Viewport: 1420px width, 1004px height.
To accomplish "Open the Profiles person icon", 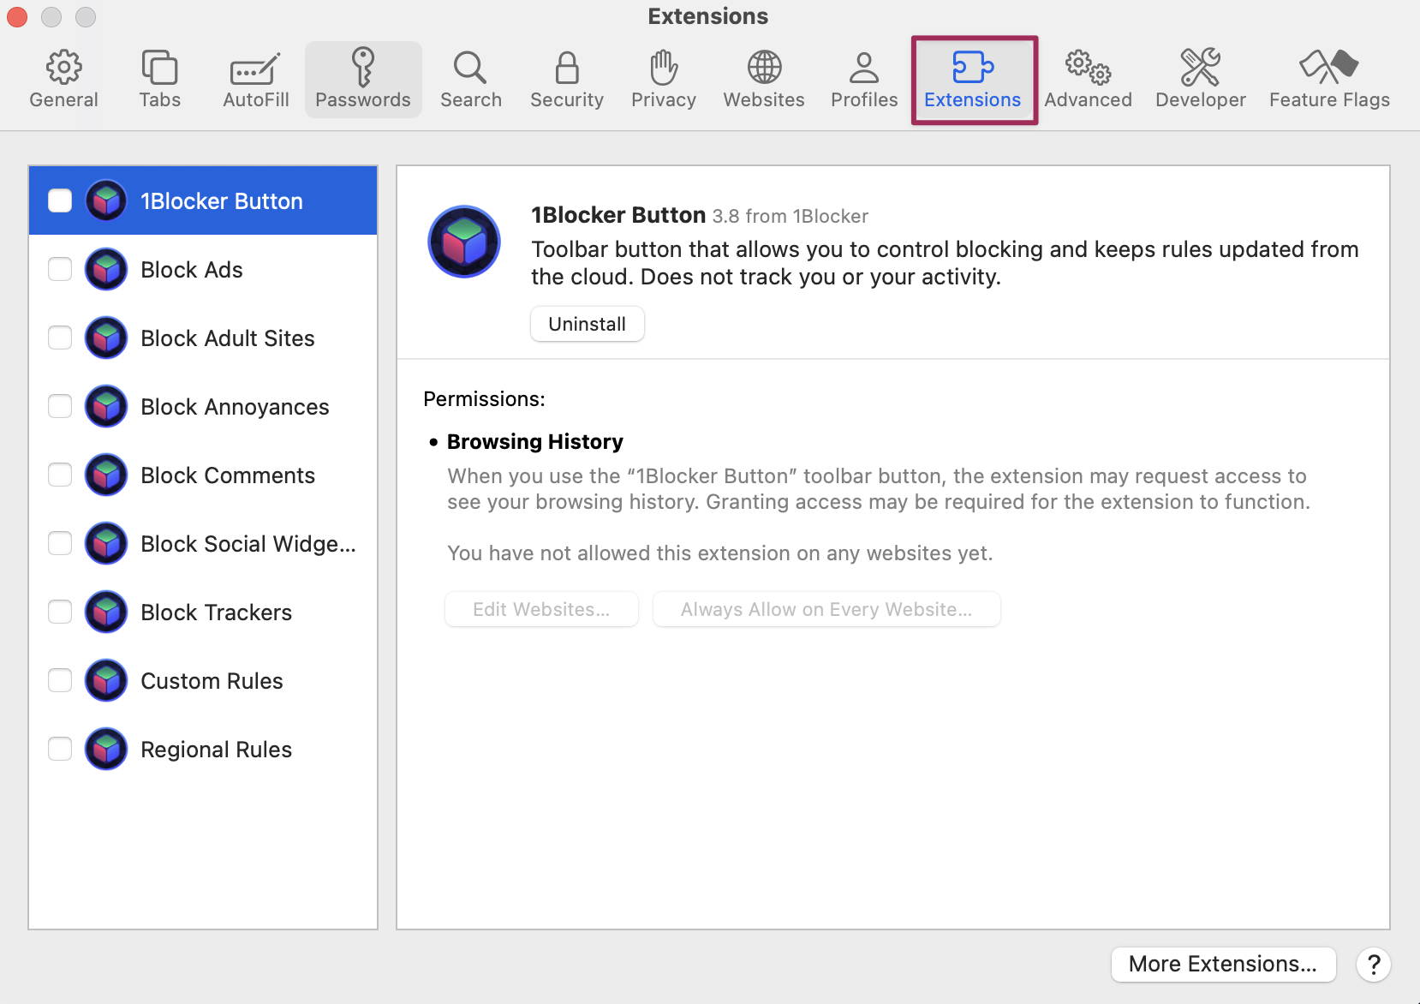I will pos(863,68).
